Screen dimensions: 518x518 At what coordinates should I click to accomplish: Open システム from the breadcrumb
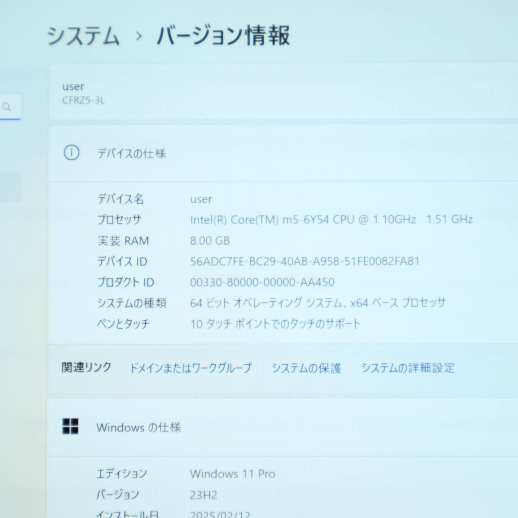coord(85,37)
